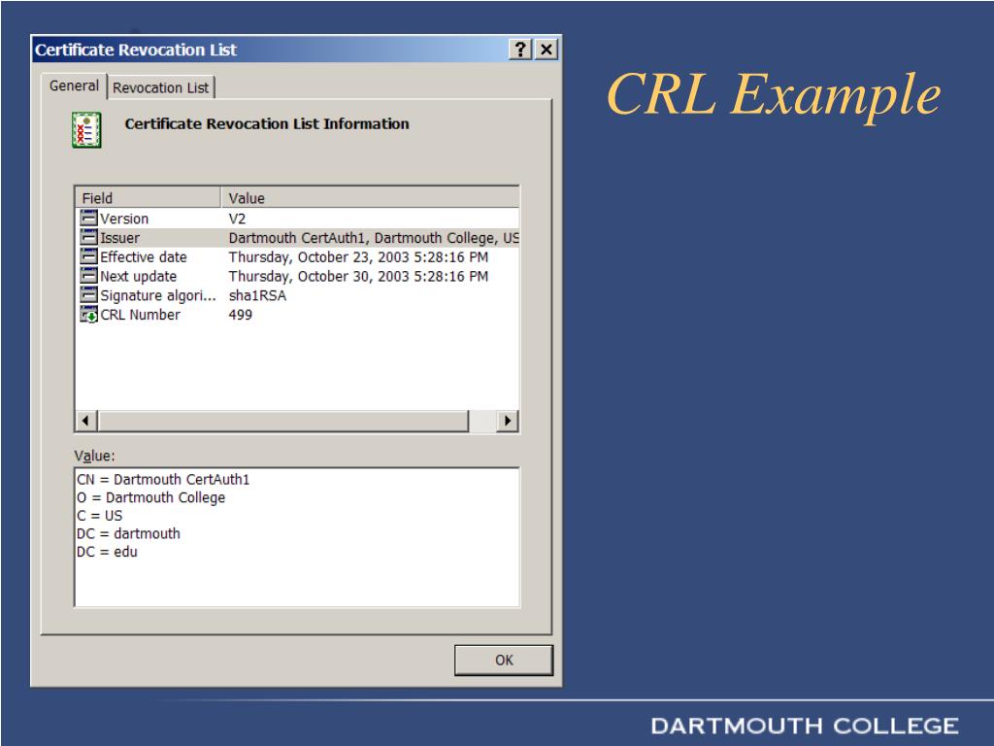Click the O = Dartmouth College line
994x746 pixels.
[150, 497]
